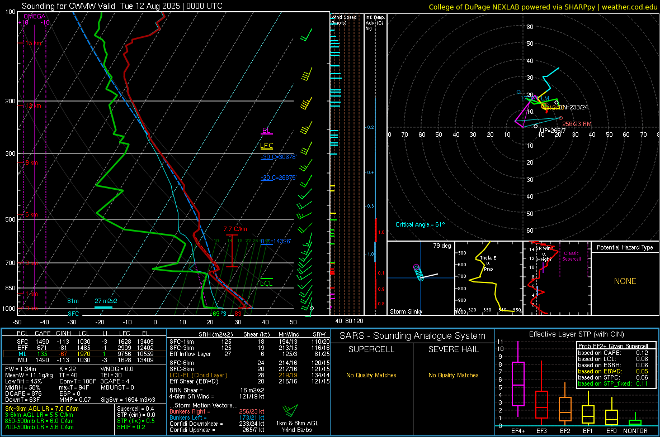660x437 pixels.
Task: Click the UP=265/7 hodograph label
Action: pyautogui.click(x=553, y=131)
